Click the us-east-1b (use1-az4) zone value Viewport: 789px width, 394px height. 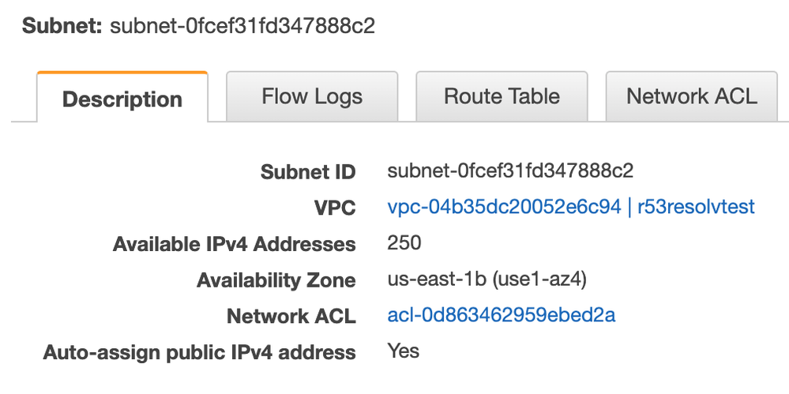pos(487,280)
